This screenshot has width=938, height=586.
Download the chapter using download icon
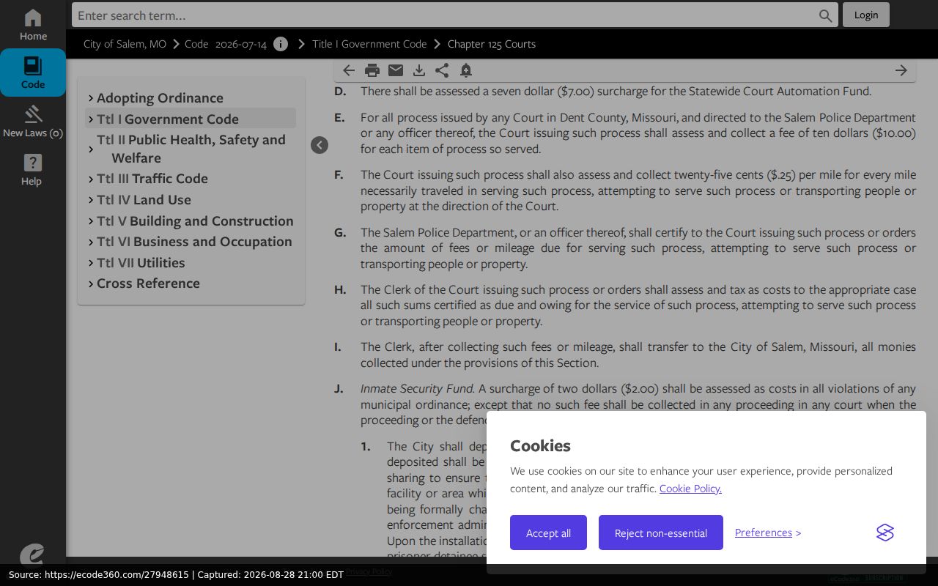[419, 70]
